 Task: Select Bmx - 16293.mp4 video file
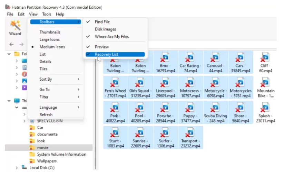pyautogui.click(x=165, y=62)
